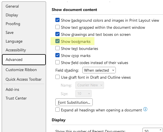Toggle Show drawings and text boxes on screen
Image resolution: width=163 pixels, height=132 pixels.
point(57,34)
